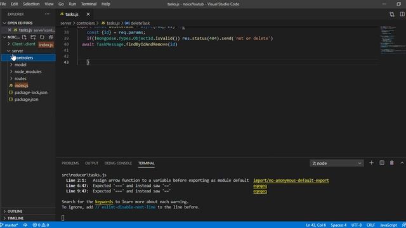Click controlers breadcrumb segment
406x228 pixels.
[x=86, y=23]
